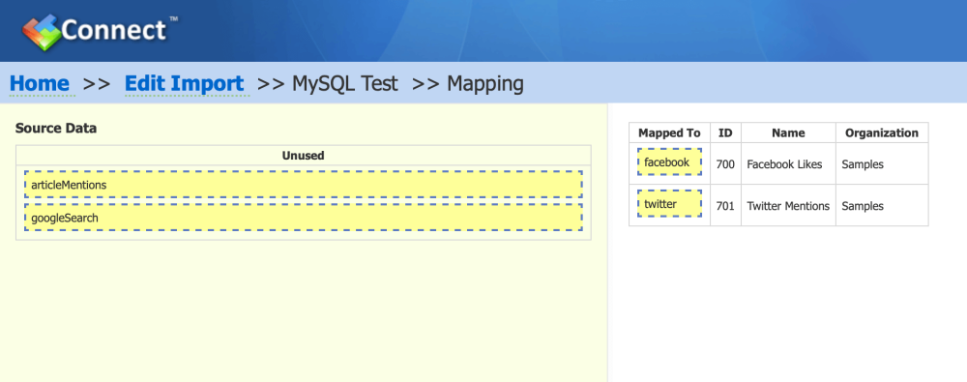967x382 pixels.
Task: Click the ID 700 cell
Action: click(726, 164)
